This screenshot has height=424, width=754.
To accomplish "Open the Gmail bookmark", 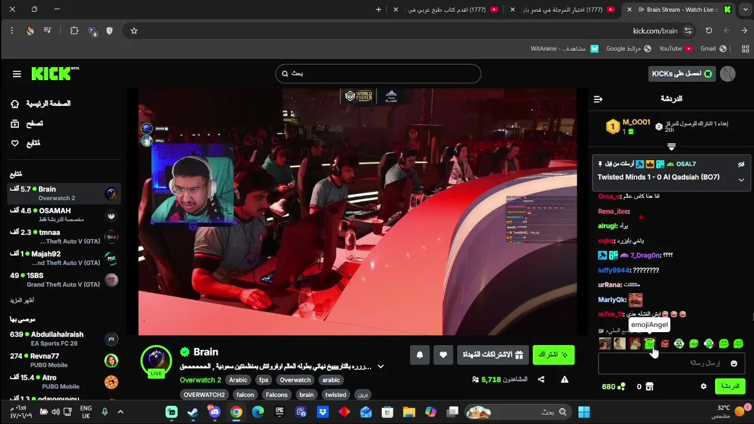I will pos(713,49).
